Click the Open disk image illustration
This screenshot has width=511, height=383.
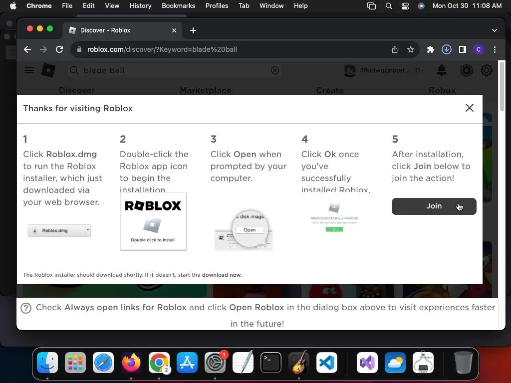click(x=244, y=230)
